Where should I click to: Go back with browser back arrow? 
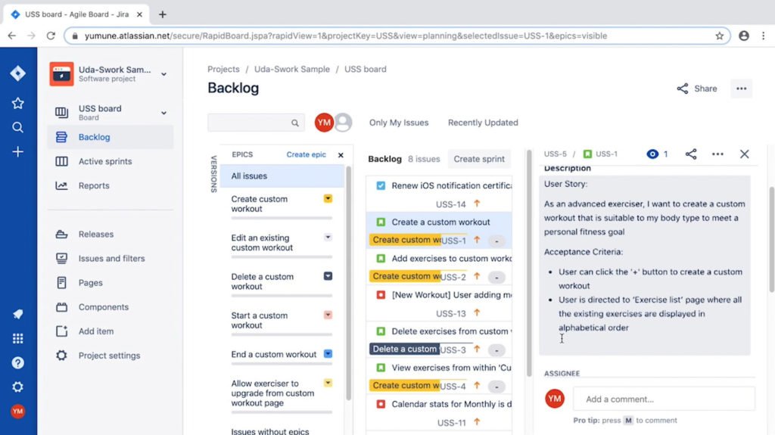click(12, 36)
